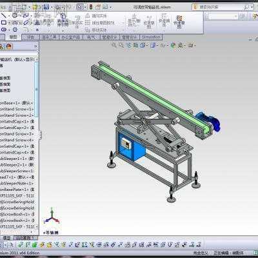
Task: Switch to the 办公室产品 ribbon tab
Action: [71, 37]
